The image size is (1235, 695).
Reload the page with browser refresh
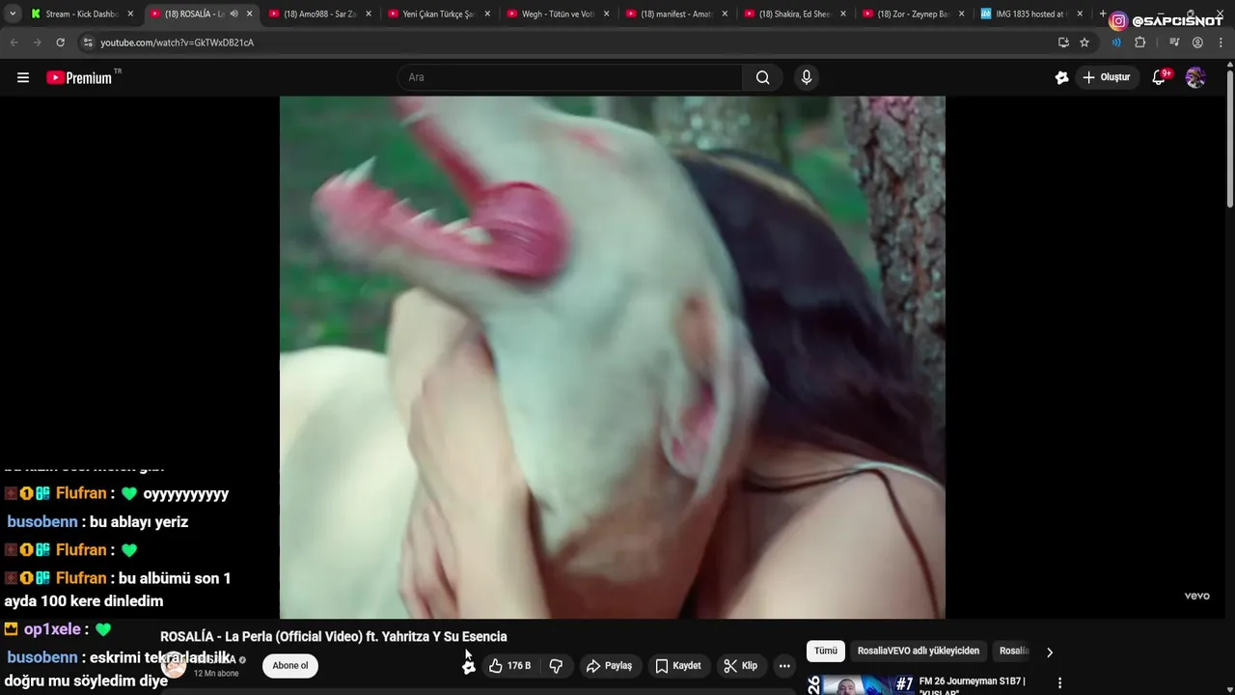[60, 42]
